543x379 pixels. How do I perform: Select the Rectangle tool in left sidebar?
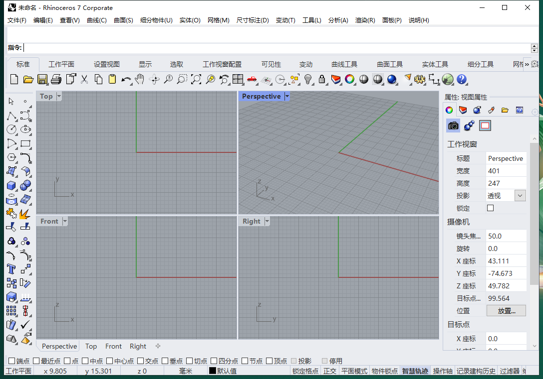[25, 144]
